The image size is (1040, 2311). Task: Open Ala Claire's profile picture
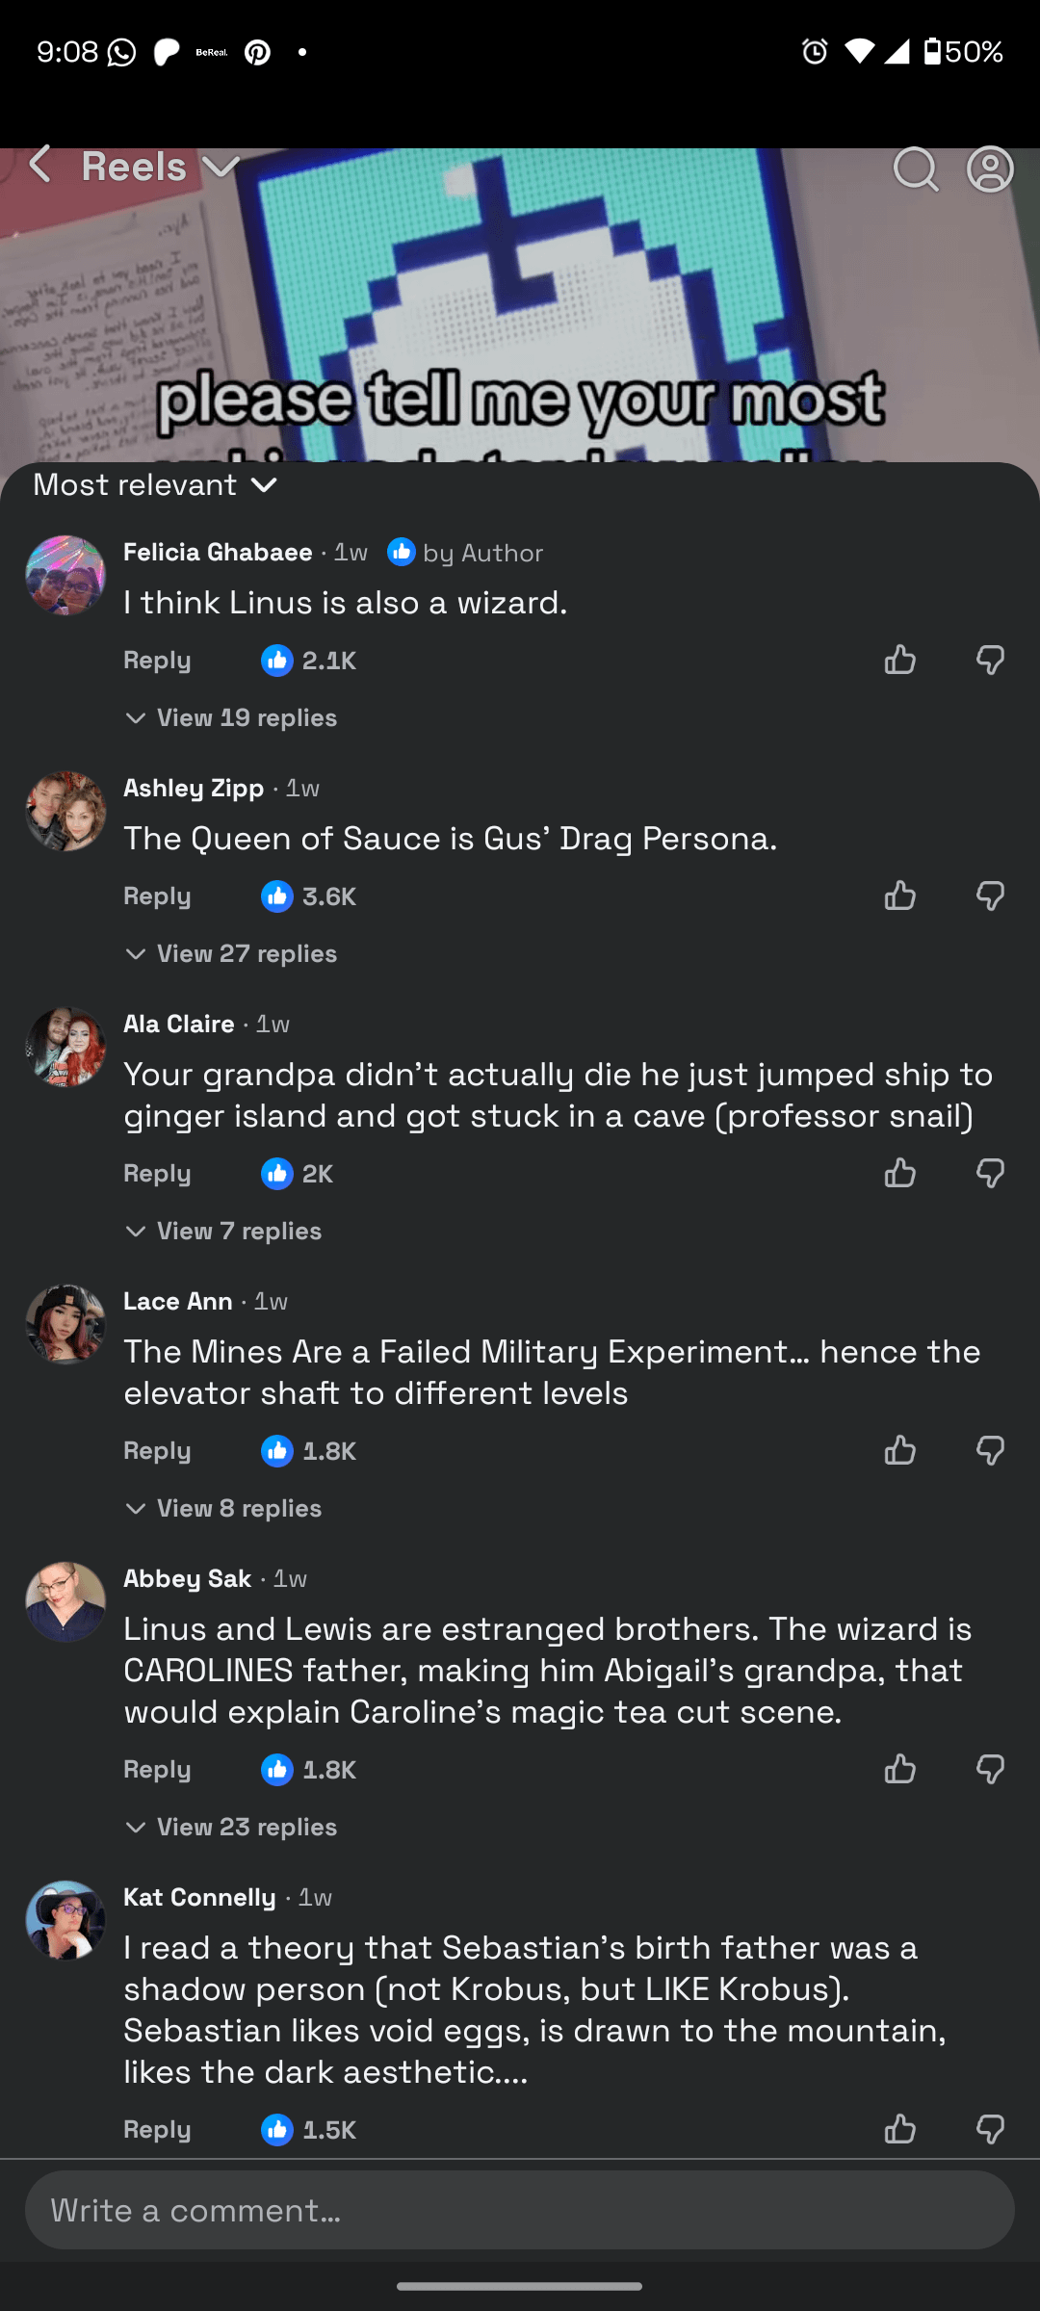tap(65, 1048)
